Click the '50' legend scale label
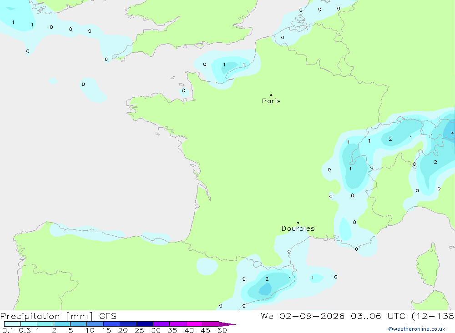 pyautogui.click(x=222, y=330)
